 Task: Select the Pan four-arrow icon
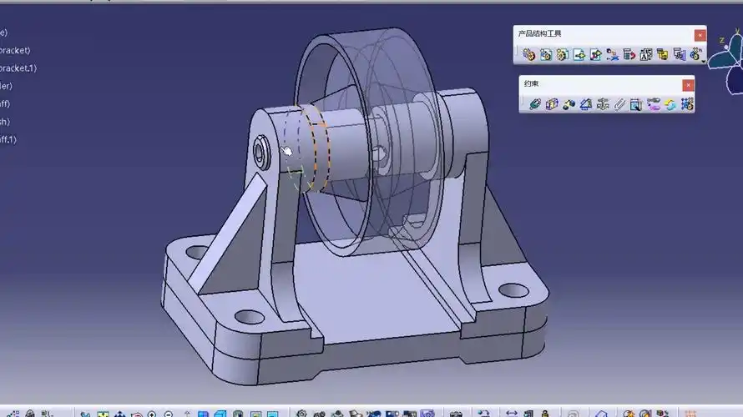[119, 414]
